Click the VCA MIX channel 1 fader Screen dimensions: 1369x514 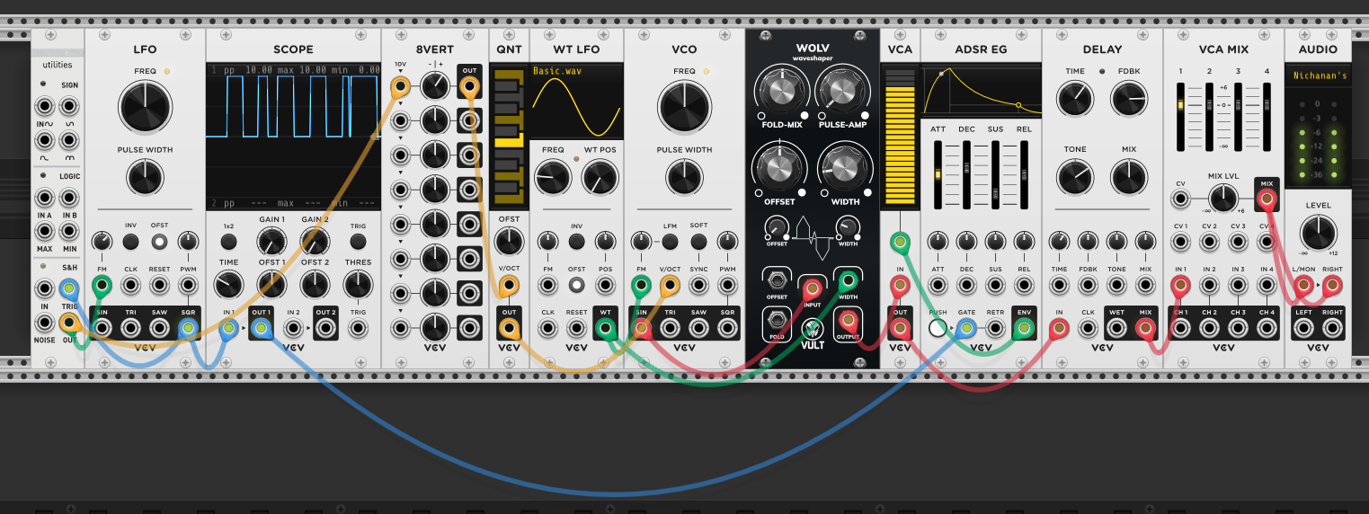[x=1180, y=119]
